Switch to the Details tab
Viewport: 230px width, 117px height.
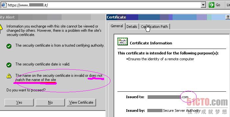click(x=132, y=27)
